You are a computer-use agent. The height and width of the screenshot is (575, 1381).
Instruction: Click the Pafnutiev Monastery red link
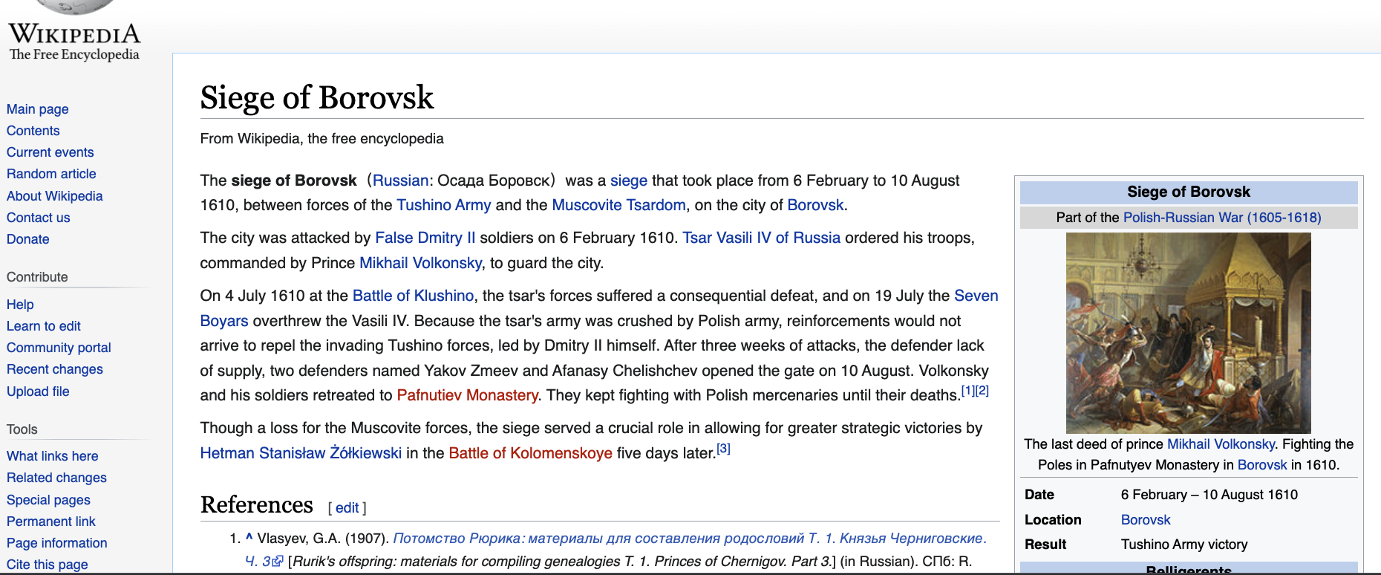click(467, 395)
